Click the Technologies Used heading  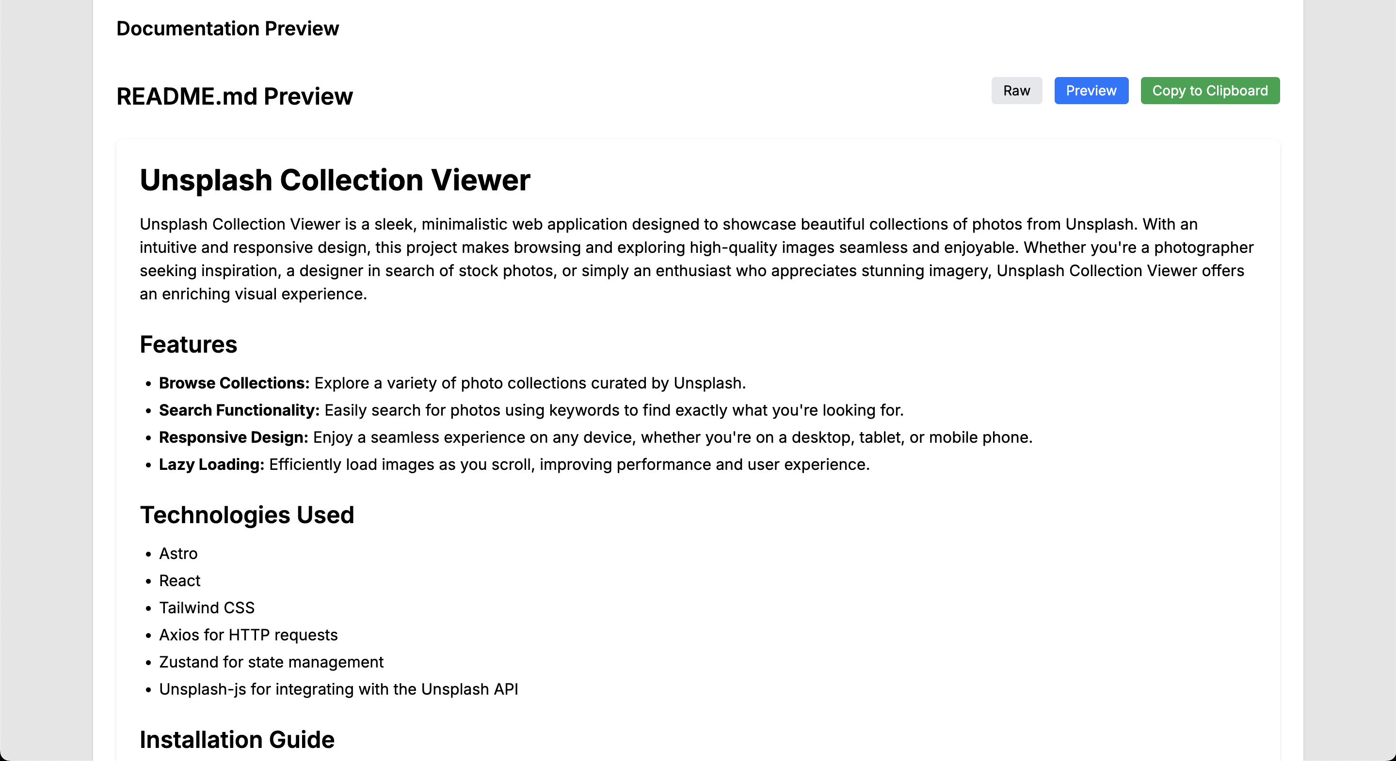click(x=247, y=515)
